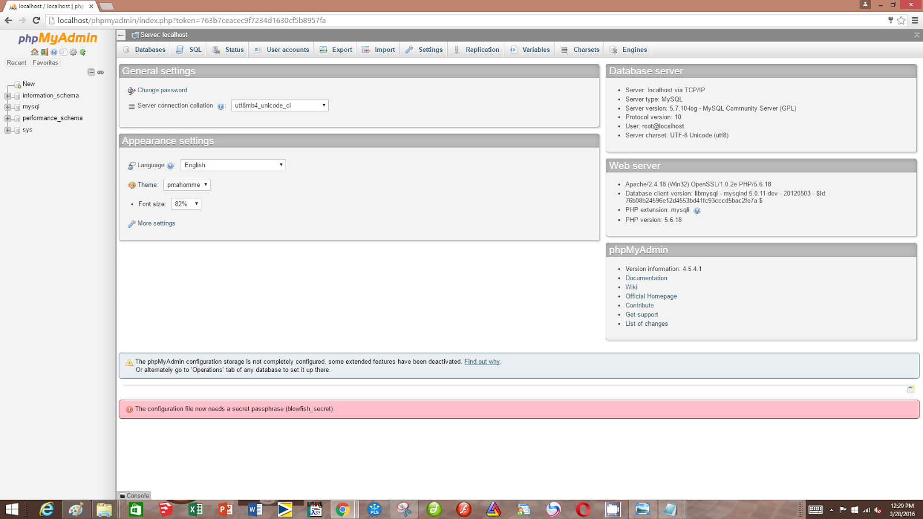Open the Wiki link

[631, 287]
